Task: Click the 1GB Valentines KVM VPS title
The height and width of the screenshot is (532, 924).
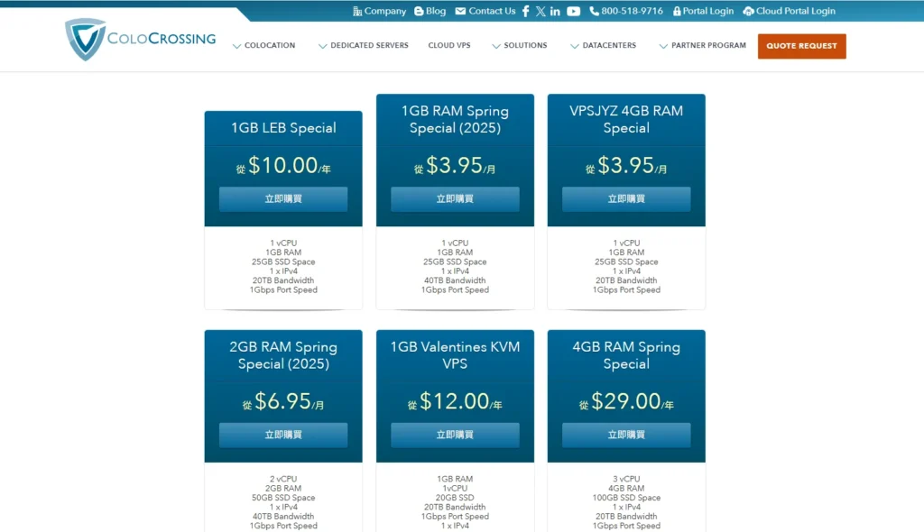Action: (455, 355)
